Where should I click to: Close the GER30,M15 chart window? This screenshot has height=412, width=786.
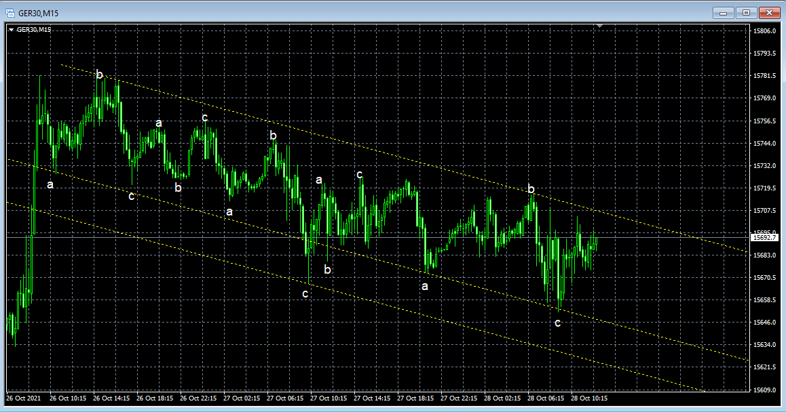769,12
